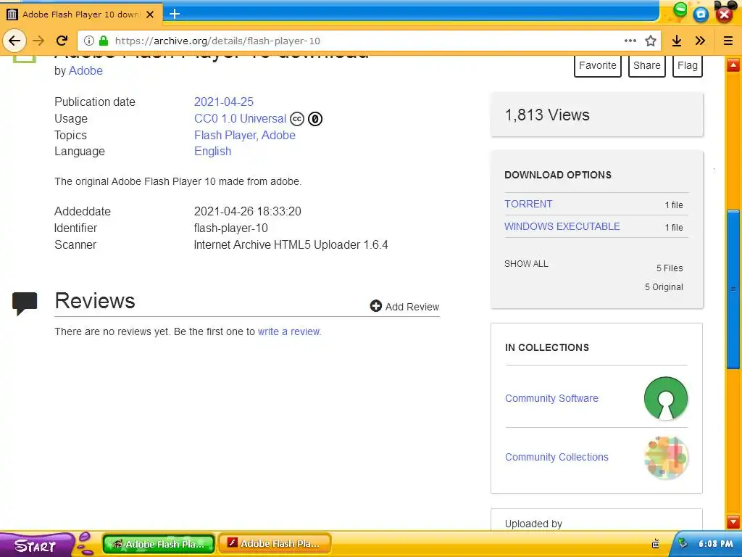Open site information icon in address bar
The width and height of the screenshot is (742, 557).
pyautogui.click(x=89, y=41)
